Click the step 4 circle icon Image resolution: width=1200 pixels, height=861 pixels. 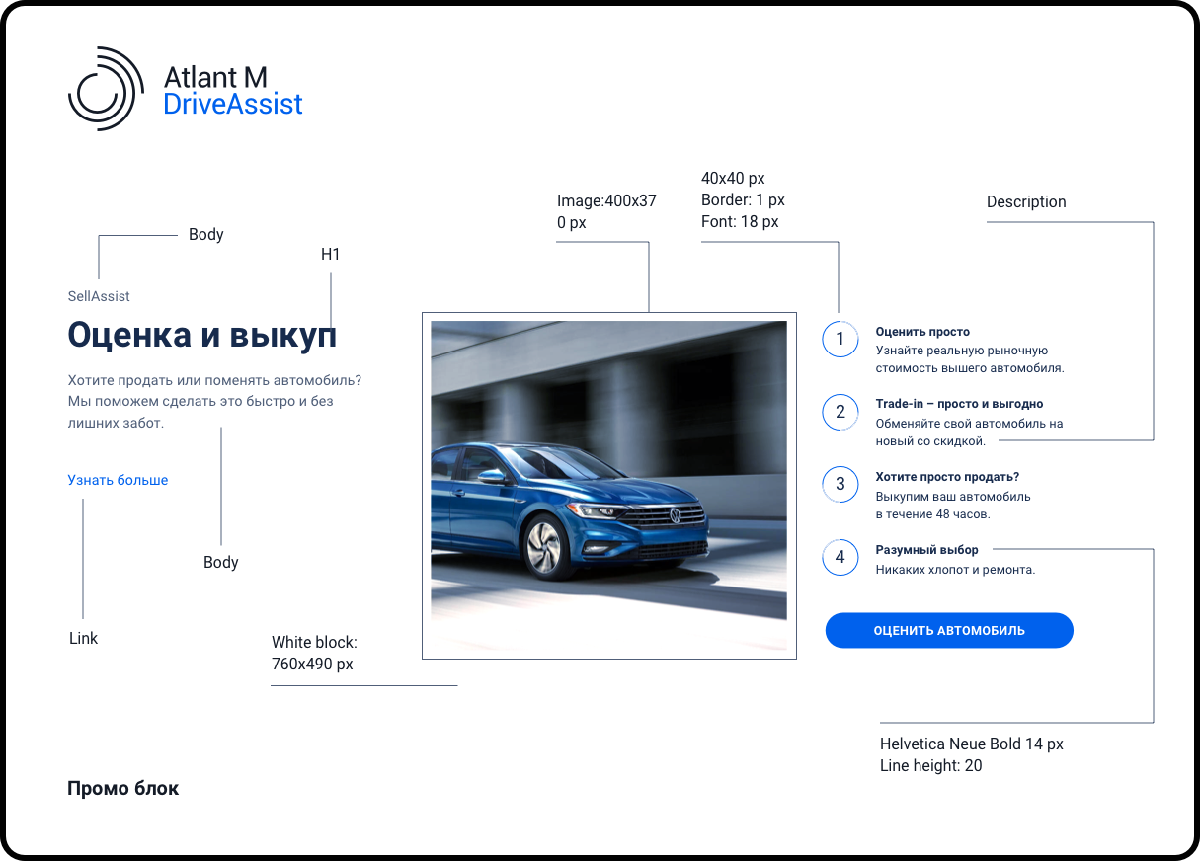pyautogui.click(x=840, y=558)
